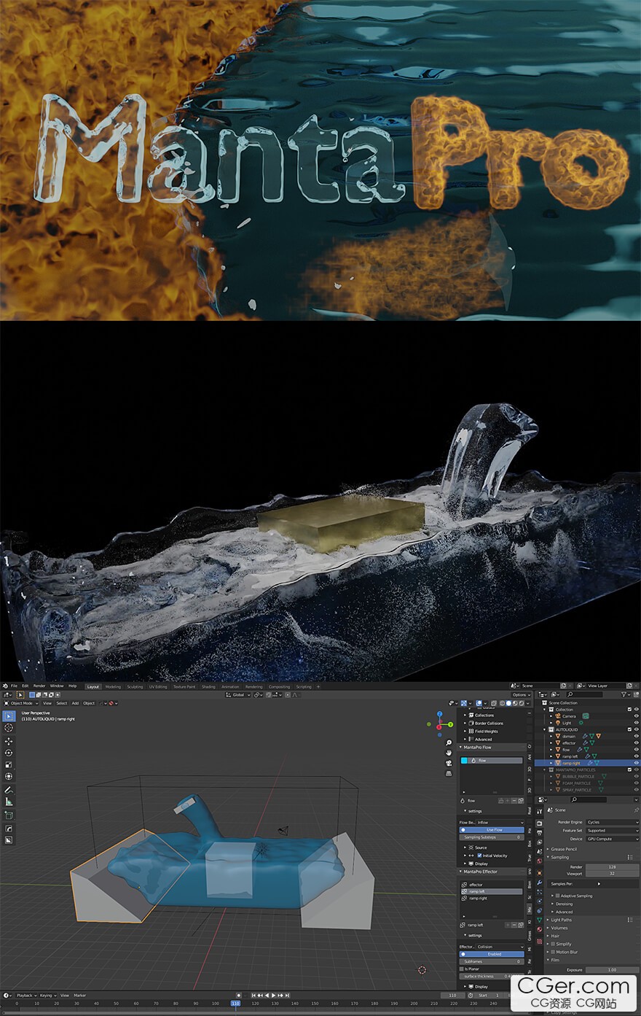Switch to the Sculpting workspace tab
641x1016 pixels.
click(x=135, y=686)
